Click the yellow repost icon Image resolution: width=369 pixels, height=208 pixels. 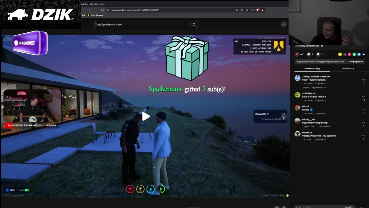tap(340, 54)
